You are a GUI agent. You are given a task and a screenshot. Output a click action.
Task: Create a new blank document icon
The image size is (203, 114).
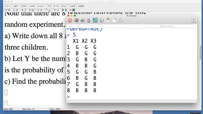pyautogui.click(x=114, y=20)
